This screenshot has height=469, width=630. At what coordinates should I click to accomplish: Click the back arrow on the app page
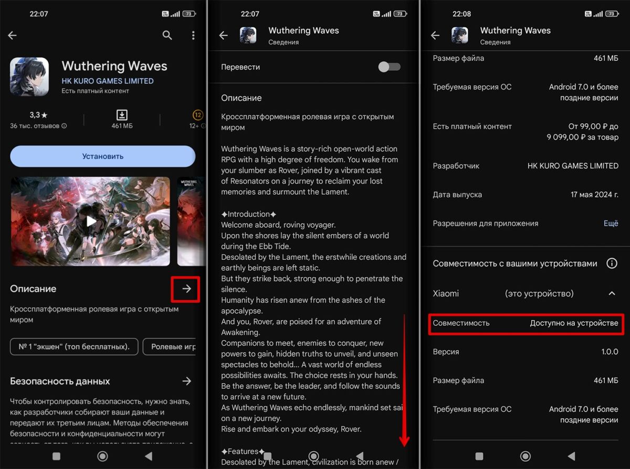[x=12, y=35]
